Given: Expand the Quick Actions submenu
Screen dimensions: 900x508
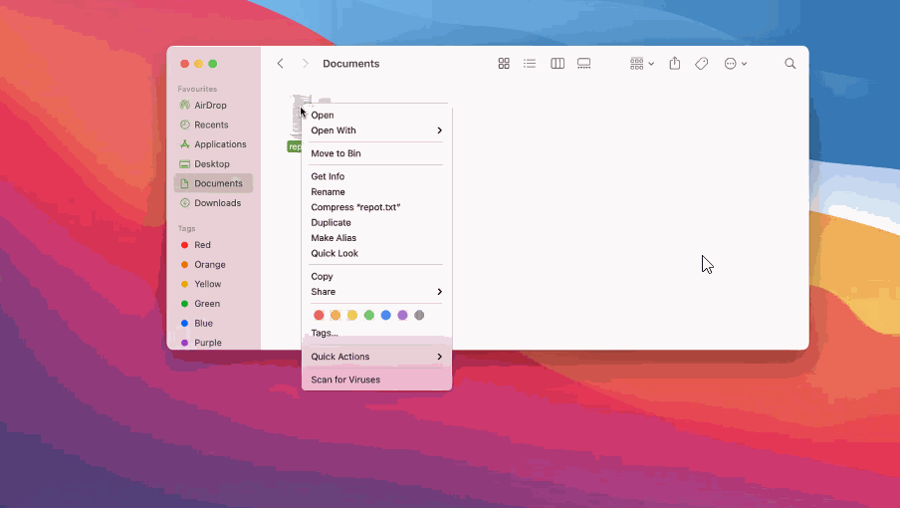Looking at the screenshot, I should pyautogui.click(x=376, y=357).
